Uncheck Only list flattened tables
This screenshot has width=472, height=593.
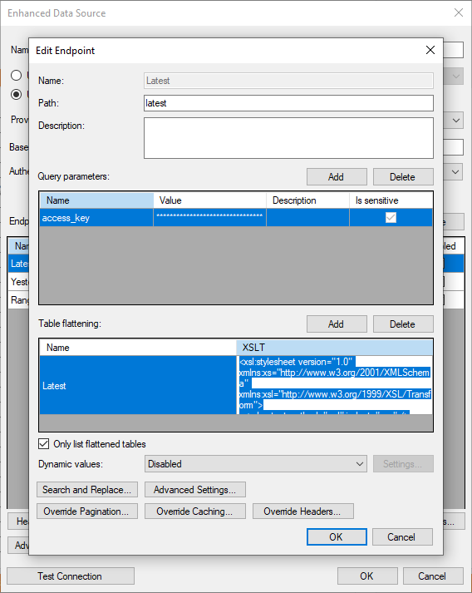coord(44,443)
